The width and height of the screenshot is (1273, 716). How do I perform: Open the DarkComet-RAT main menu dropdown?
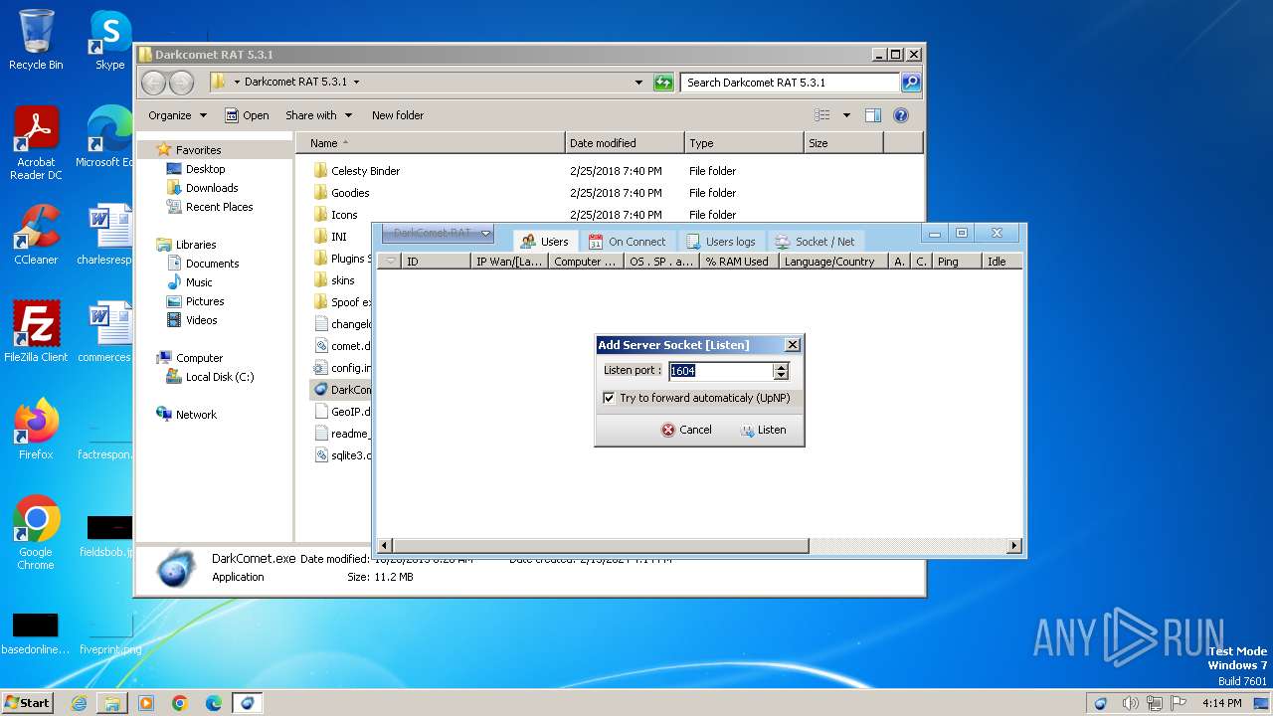click(438, 234)
